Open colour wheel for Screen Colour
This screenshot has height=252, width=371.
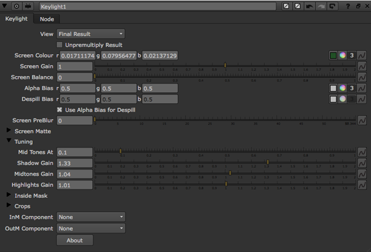(342, 55)
